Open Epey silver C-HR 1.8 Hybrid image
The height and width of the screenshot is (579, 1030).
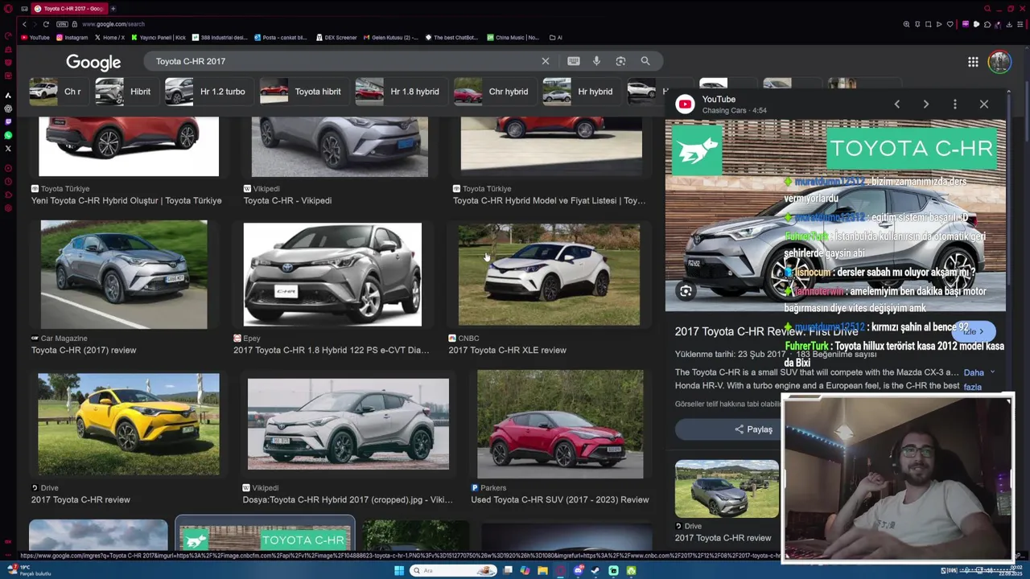click(332, 274)
